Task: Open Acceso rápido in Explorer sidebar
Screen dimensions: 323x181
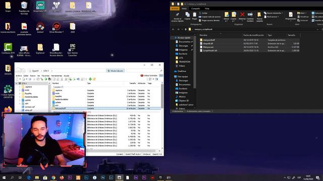Action: (182, 38)
